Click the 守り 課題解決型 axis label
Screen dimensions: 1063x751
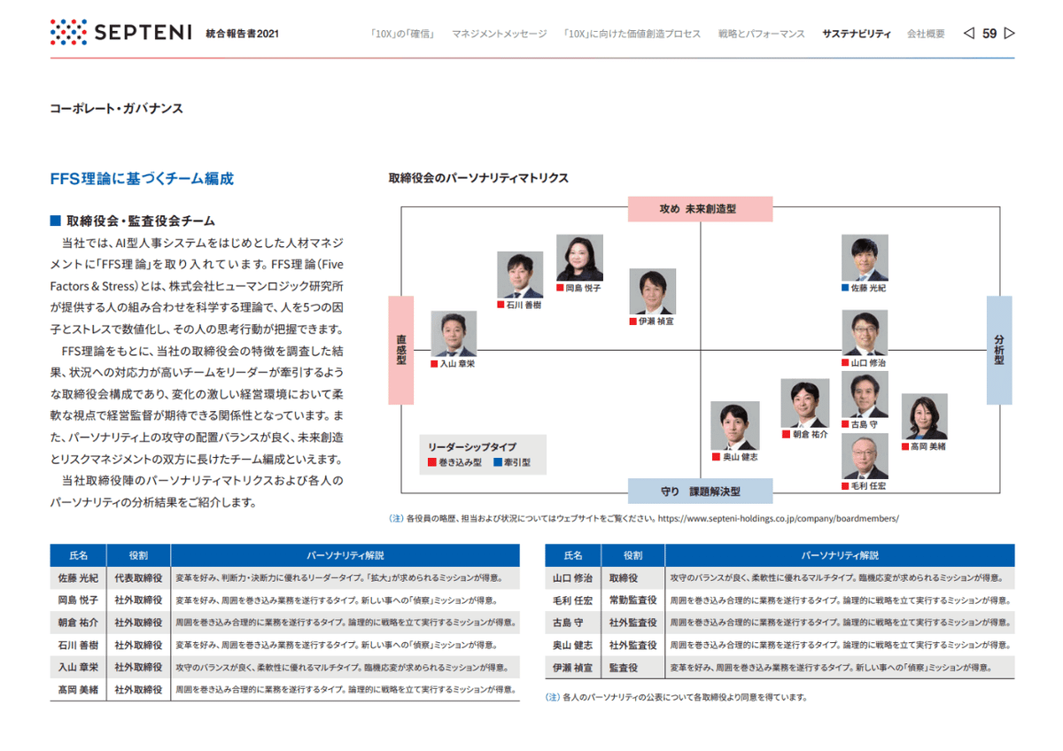coord(700,491)
